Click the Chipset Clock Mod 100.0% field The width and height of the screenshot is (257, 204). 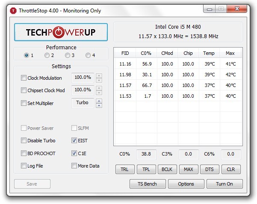[83, 90]
